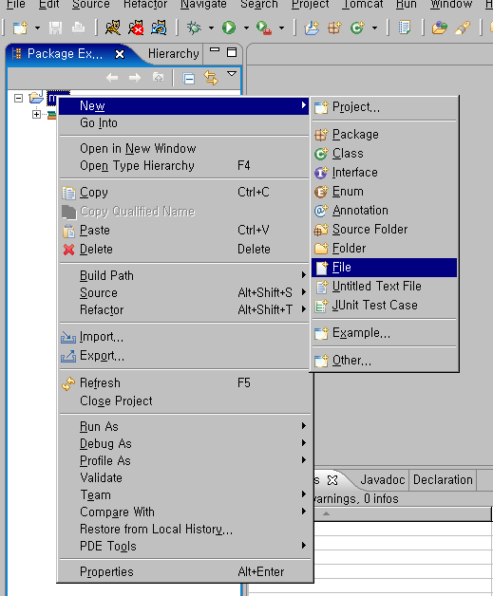Click the Open Type document toolbar icon
The image size is (493, 596).
tap(405, 28)
